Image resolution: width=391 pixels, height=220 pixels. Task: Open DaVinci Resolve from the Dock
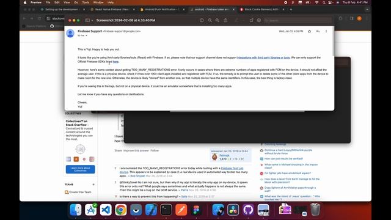point(233,210)
